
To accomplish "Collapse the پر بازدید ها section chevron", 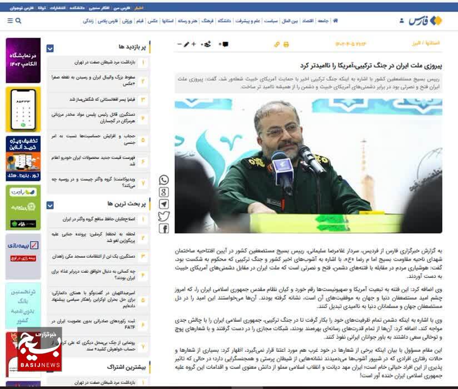I will pyautogui.click(x=50, y=48).
